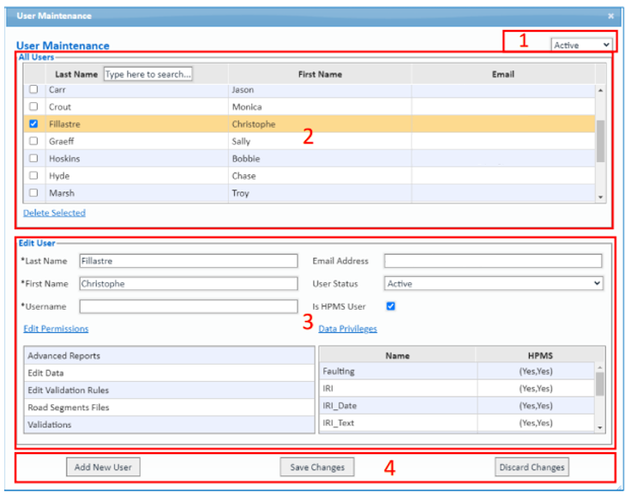631x496 pixels.
Task: Open the Edit Permissions link
Action: (x=56, y=329)
